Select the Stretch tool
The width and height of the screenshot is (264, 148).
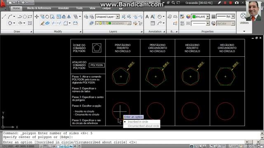(52, 16)
